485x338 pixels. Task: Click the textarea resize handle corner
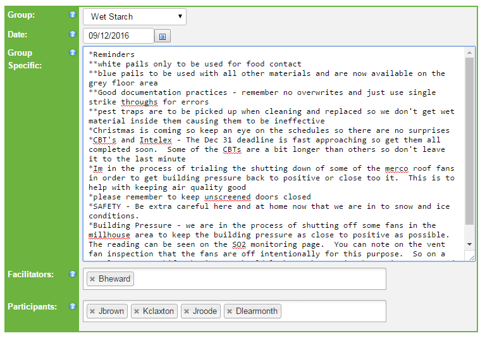pos(472,258)
